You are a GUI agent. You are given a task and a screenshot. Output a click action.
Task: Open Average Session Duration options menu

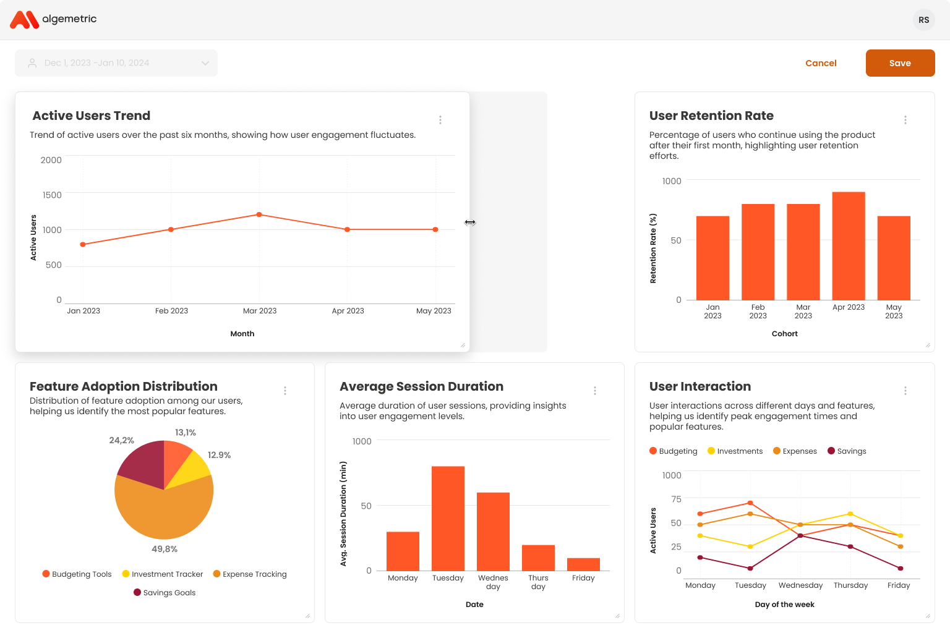click(x=595, y=391)
